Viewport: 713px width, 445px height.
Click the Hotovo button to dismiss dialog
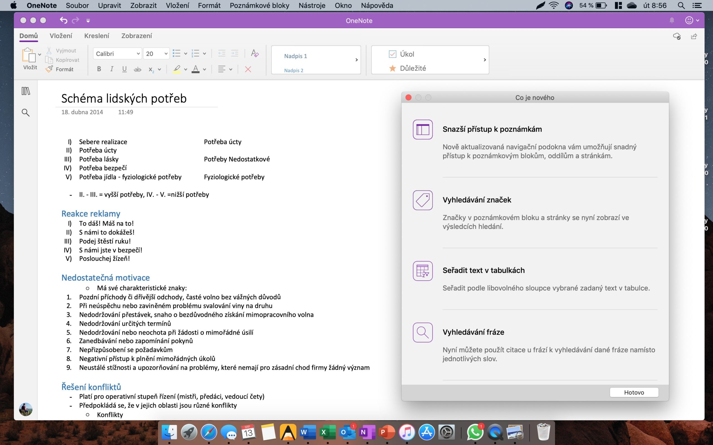pyautogui.click(x=633, y=392)
